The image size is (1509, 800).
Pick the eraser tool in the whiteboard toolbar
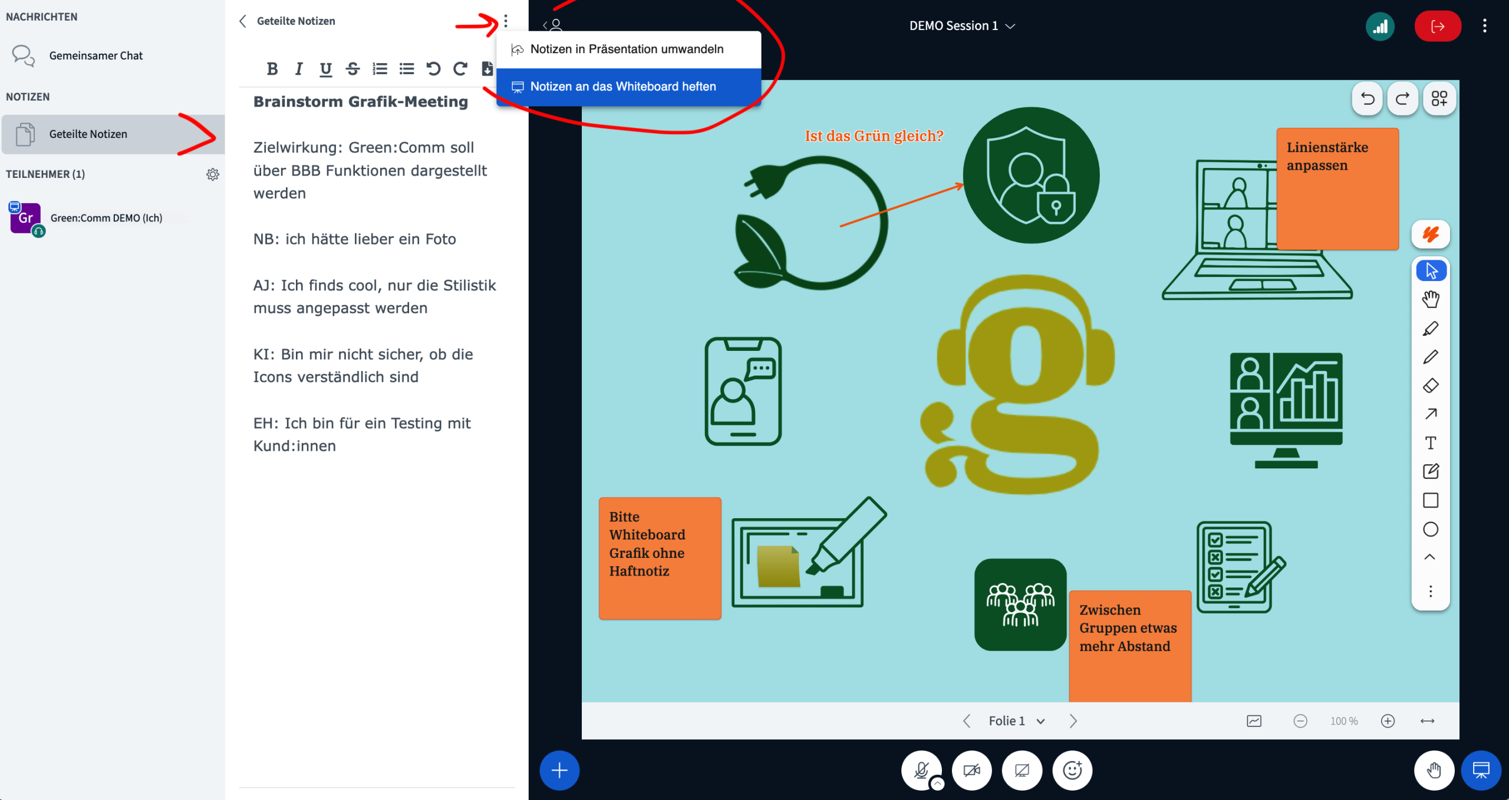click(1431, 385)
